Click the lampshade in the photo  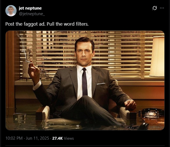157,57
